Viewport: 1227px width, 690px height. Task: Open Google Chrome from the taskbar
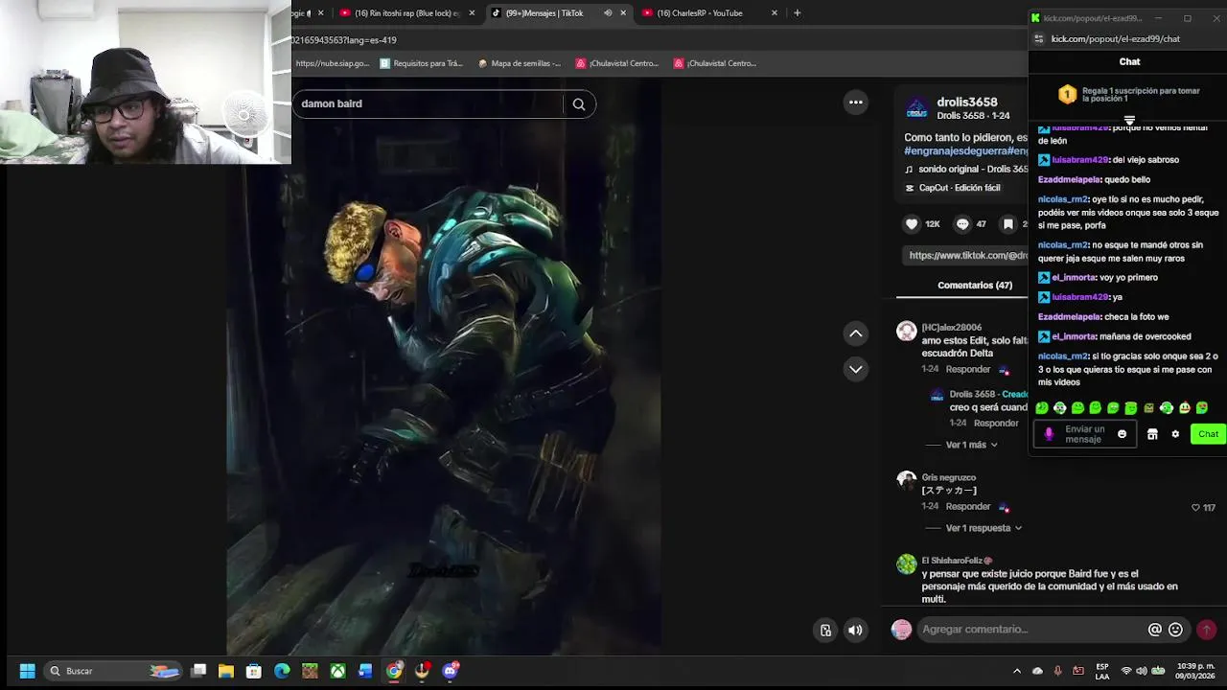tap(394, 671)
